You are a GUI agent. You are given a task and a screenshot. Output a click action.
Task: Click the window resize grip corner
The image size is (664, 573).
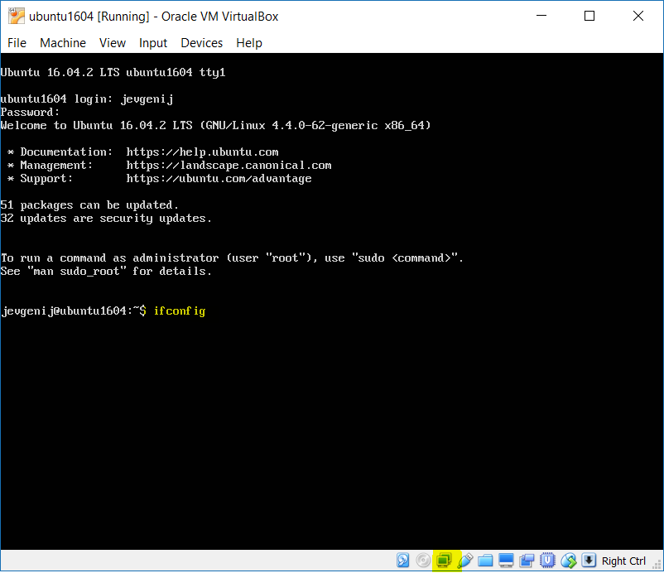[x=657, y=565]
